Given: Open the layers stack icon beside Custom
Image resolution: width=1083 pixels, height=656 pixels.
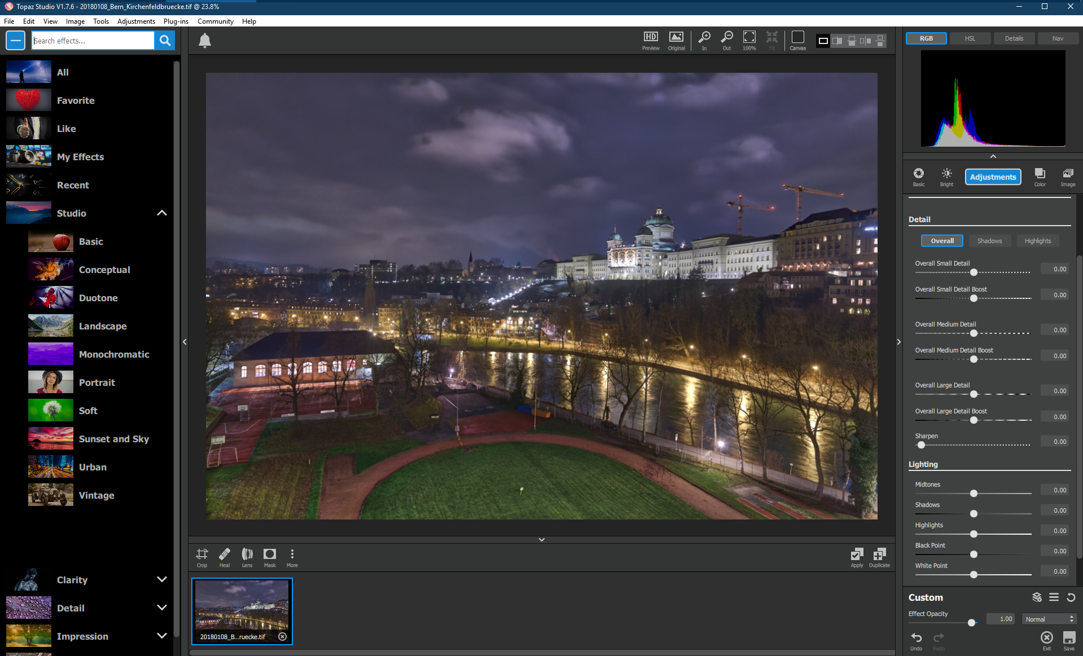Looking at the screenshot, I should click(1037, 597).
